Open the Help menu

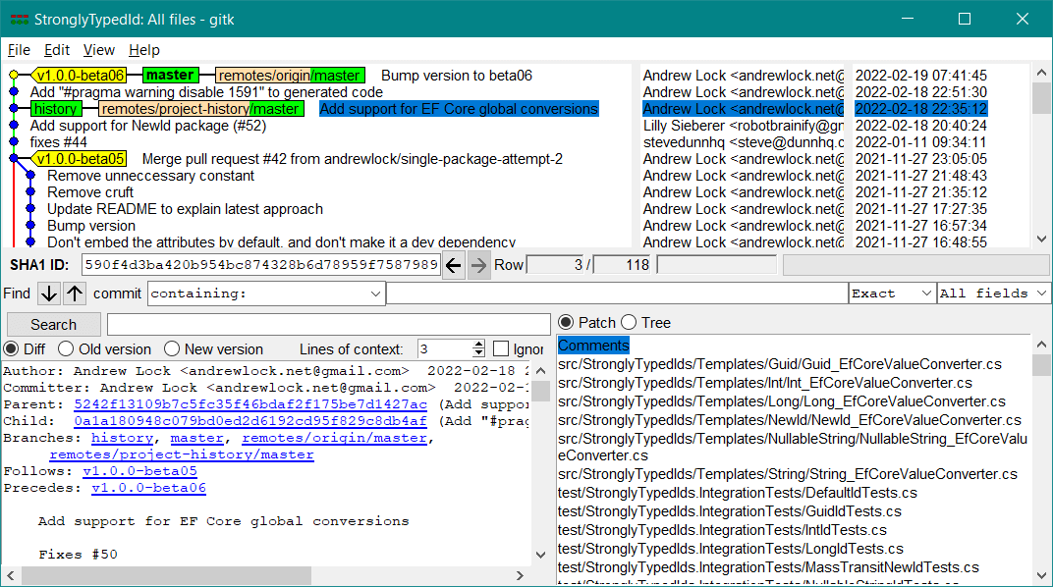(144, 50)
